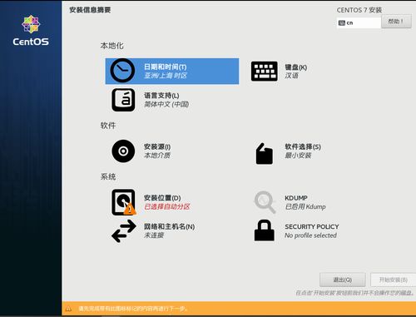Click the CentOS logo in sidebar
The image size is (416, 317).
(31, 31)
